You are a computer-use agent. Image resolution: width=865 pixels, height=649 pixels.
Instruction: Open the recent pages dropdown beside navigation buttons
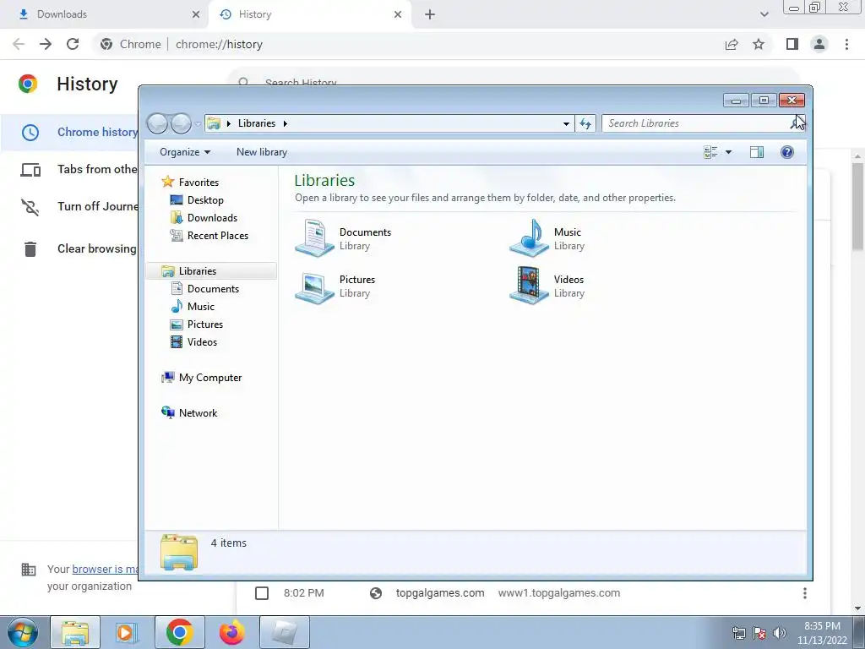tap(198, 123)
